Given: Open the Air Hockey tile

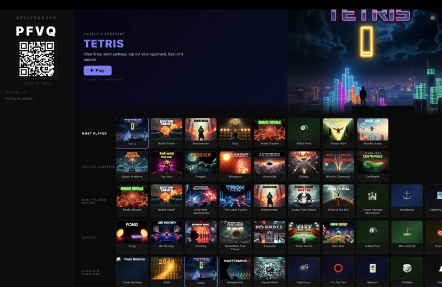Looking at the screenshot, I should 166,237.
